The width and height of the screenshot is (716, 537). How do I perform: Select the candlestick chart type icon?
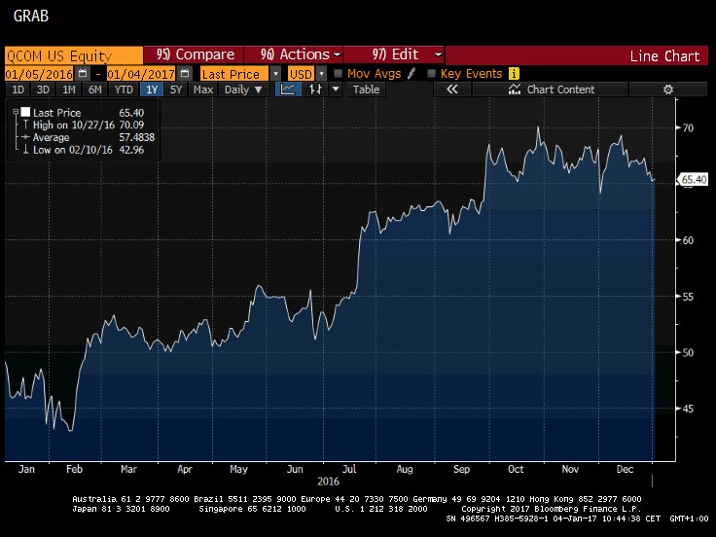coord(314,89)
